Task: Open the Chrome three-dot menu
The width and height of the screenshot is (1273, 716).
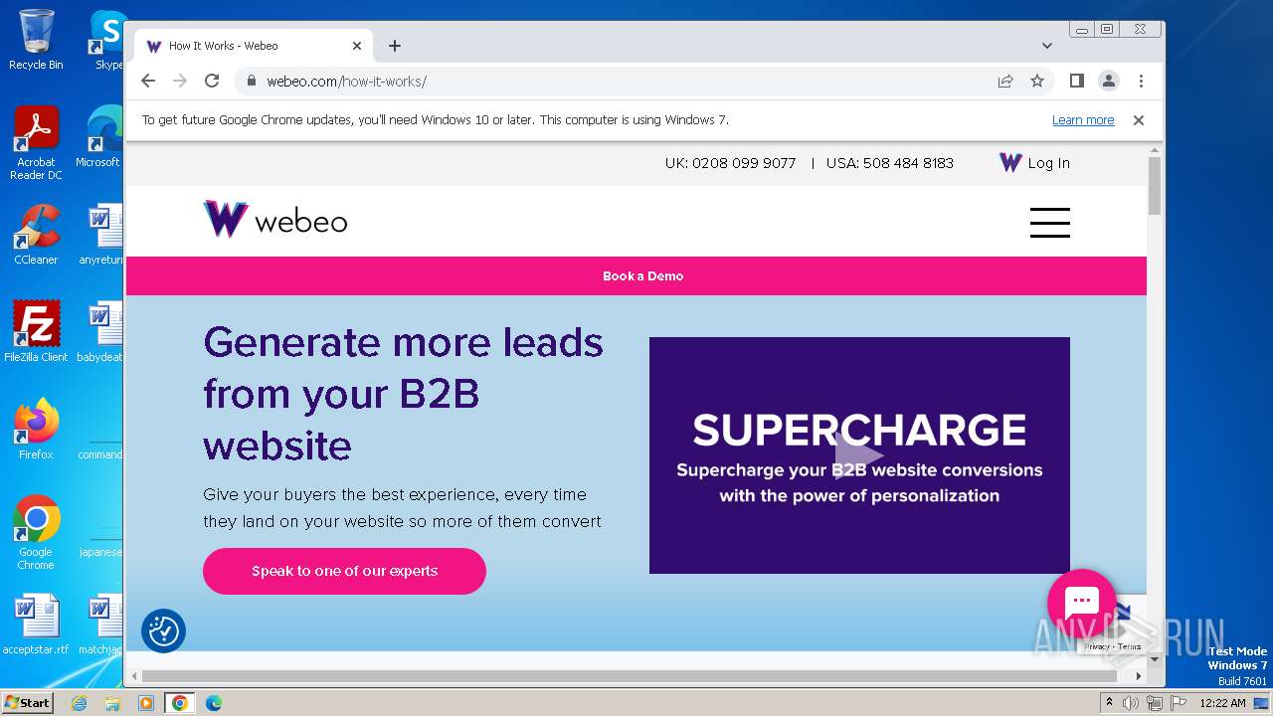Action: pos(1141,81)
